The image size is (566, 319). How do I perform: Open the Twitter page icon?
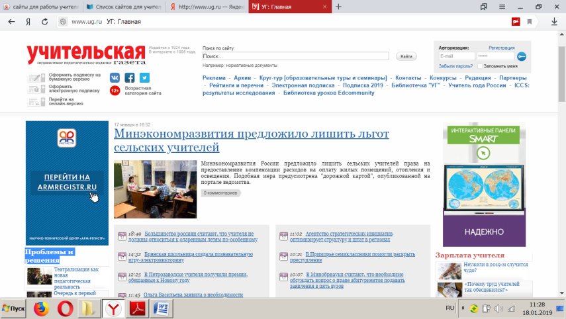click(x=144, y=77)
